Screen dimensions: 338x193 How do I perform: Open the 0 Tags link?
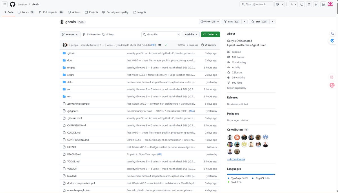point(108,35)
